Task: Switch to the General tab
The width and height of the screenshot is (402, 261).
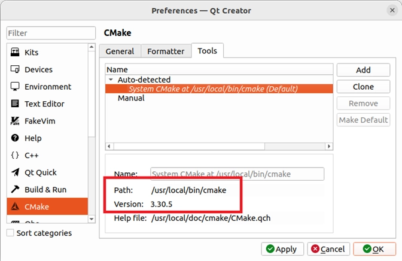Action: pyautogui.click(x=120, y=51)
